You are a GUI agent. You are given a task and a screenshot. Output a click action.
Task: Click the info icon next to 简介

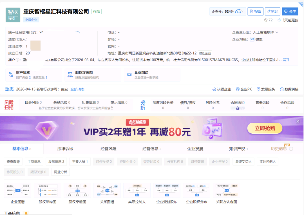[x=17, y=60]
